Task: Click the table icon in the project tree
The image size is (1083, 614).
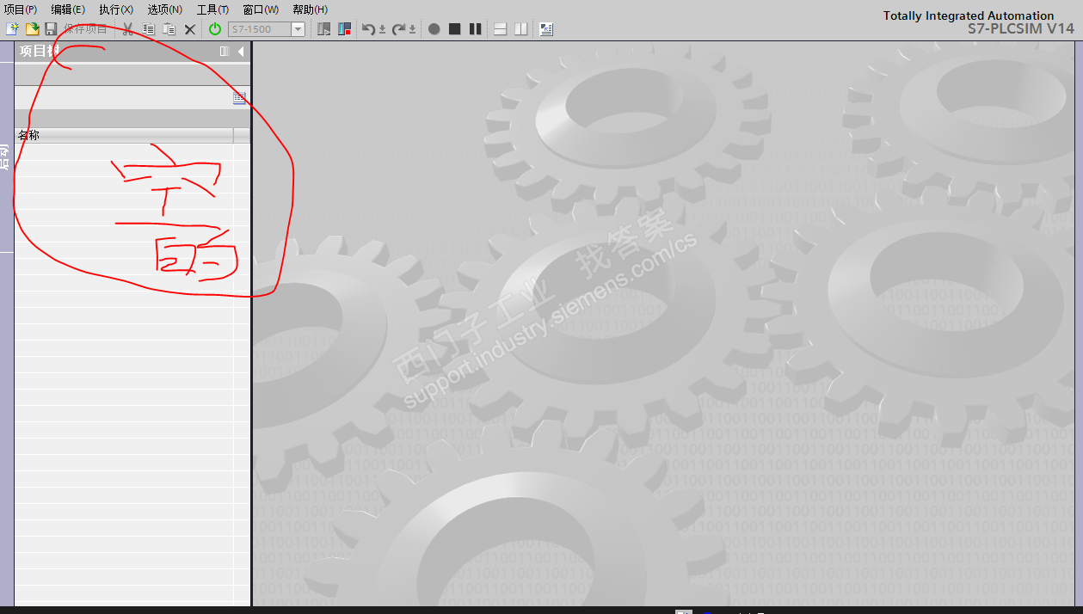Action: click(x=240, y=98)
